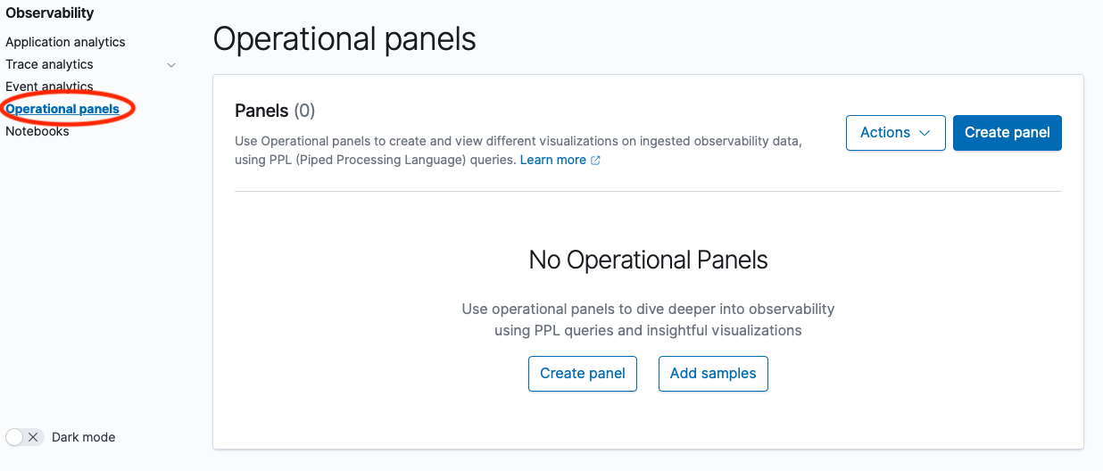Image resolution: width=1103 pixels, height=471 pixels.
Task: Click the Observability sidebar heading
Action: pos(50,13)
